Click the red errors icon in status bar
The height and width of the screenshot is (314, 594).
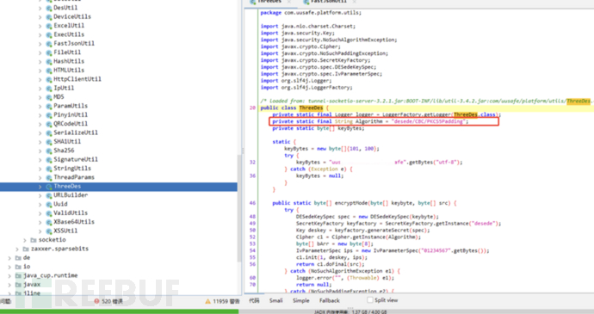click(96, 301)
